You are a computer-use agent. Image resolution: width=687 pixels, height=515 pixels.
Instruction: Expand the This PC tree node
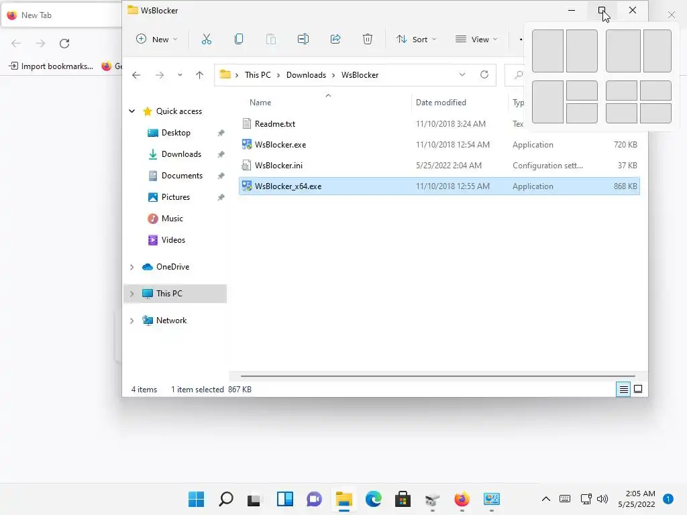[x=132, y=294]
